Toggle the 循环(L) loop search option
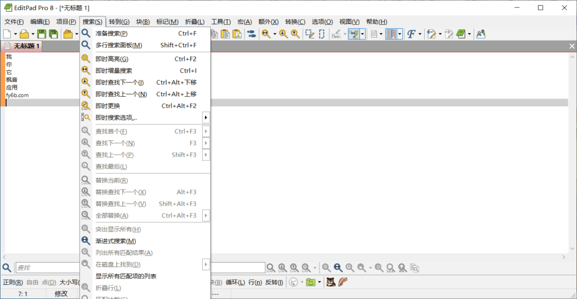 tap(235, 282)
